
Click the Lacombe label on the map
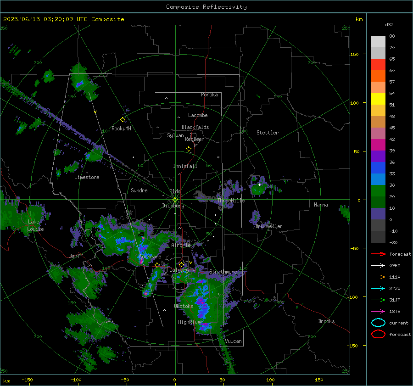pyautogui.click(x=198, y=115)
